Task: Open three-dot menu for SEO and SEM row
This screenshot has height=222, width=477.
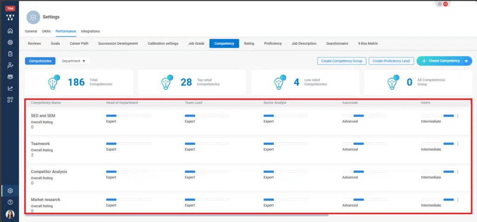Action: [x=458, y=116]
